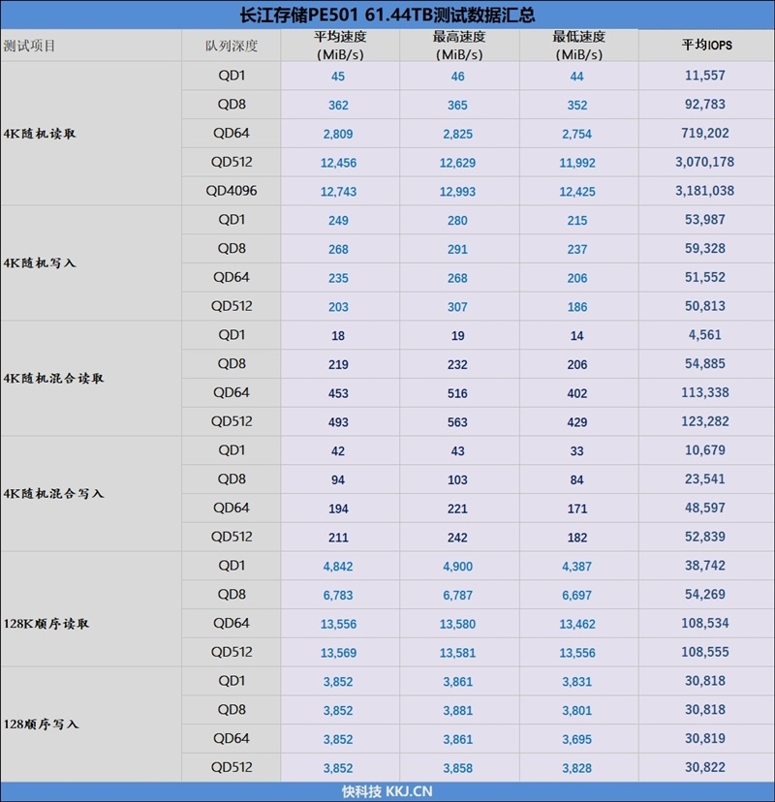Select average speed cell 6,783
The height and width of the screenshot is (802, 775).
point(340,595)
